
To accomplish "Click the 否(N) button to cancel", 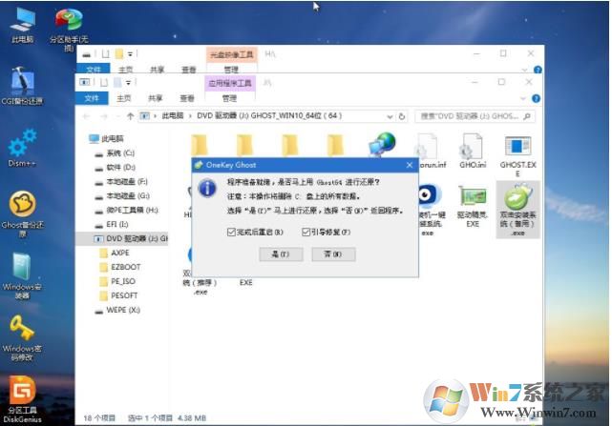I will pyautogui.click(x=332, y=255).
